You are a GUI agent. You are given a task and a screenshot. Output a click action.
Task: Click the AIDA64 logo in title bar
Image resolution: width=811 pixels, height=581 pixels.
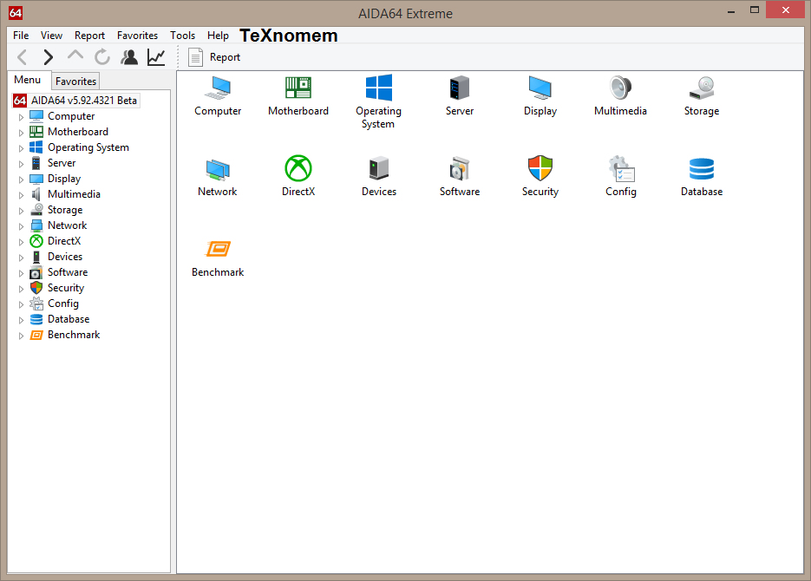click(x=16, y=13)
